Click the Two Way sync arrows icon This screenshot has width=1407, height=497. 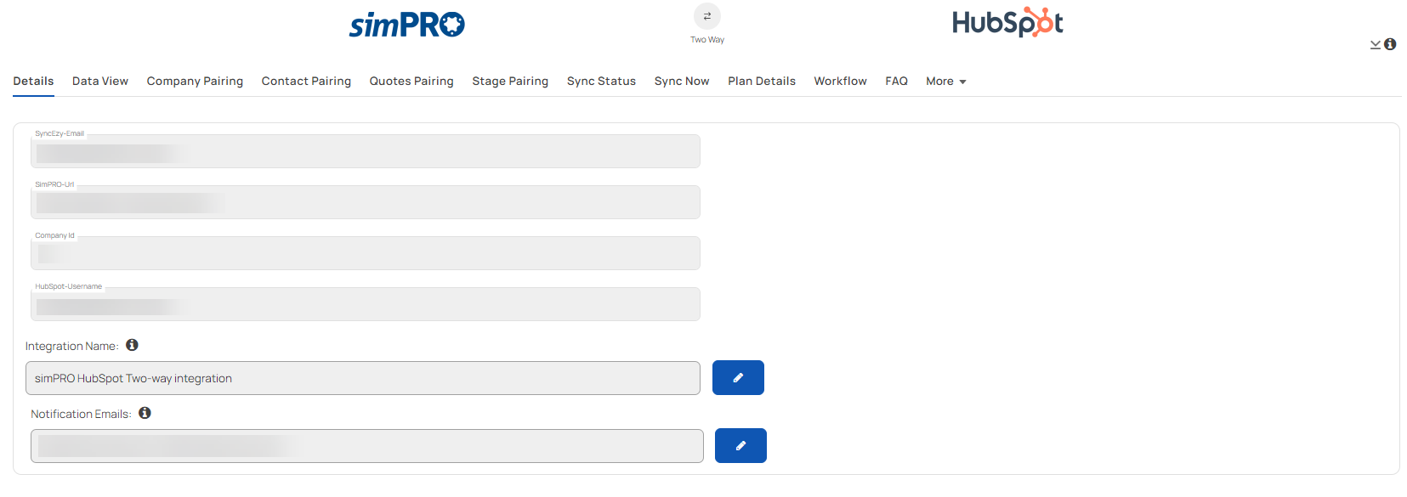(707, 16)
